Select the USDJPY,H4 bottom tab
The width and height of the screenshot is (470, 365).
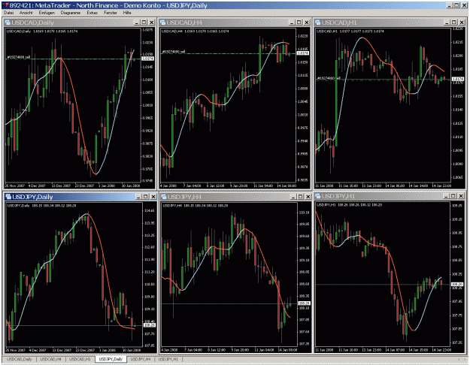coord(141,359)
